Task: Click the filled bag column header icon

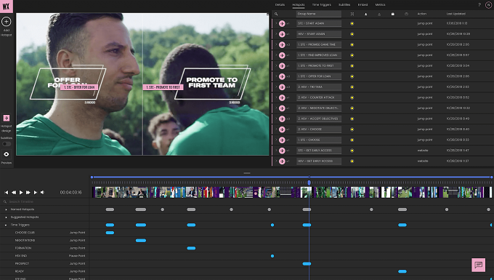Action: point(392,14)
